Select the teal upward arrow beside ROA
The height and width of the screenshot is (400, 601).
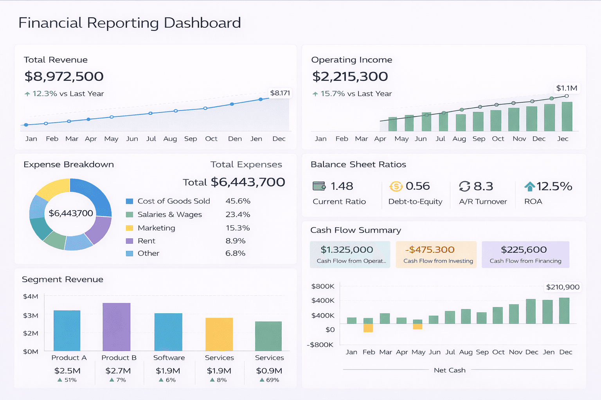[x=530, y=186]
